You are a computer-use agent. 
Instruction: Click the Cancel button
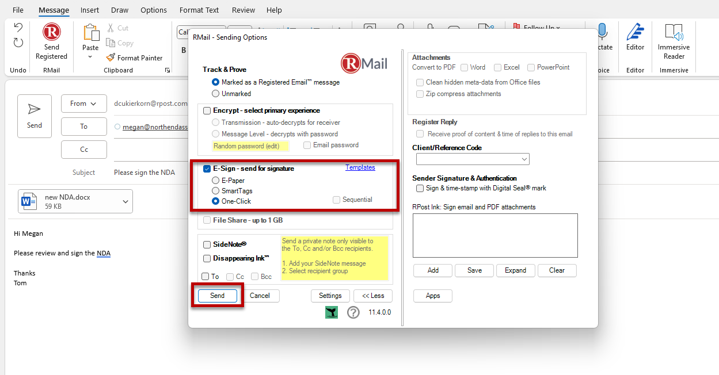pyautogui.click(x=260, y=296)
